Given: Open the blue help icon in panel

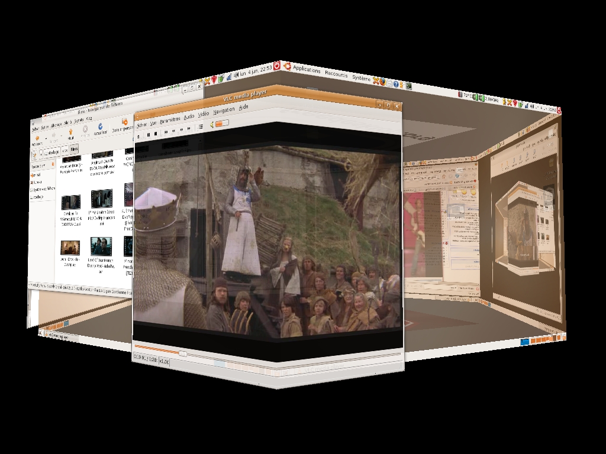Looking at the screenshot, I should pos(396,84).
